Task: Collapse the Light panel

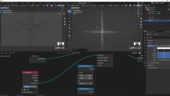Action: click(x=150, y=43)
